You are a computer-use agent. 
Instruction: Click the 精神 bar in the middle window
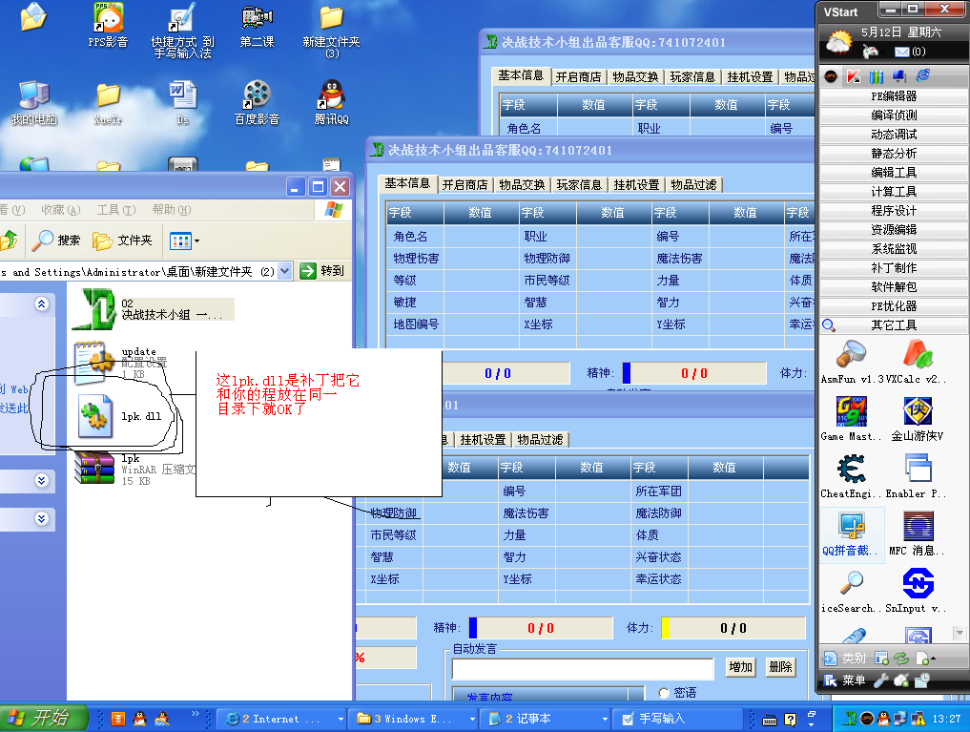click(x=694, y=373)
